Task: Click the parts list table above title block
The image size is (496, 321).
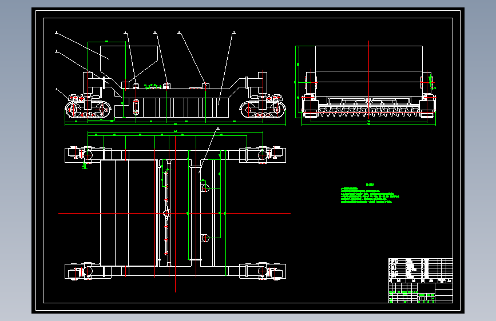Action: [420, 270]
